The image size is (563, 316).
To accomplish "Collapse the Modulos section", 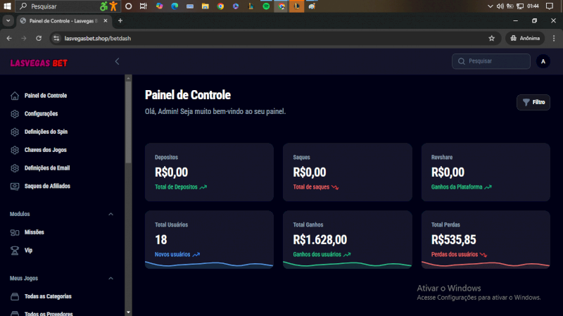I will 110,214.
